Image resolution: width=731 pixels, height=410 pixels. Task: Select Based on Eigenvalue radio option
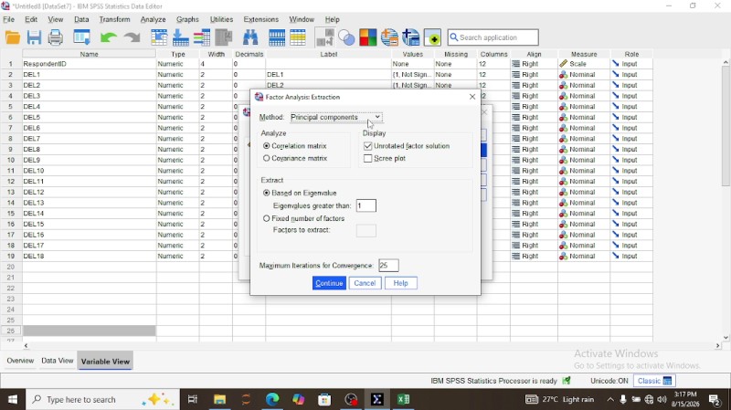[267, 193]
